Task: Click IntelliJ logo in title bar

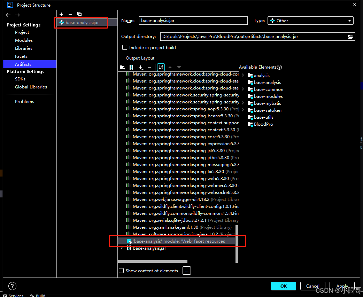Action: [10, 5]
